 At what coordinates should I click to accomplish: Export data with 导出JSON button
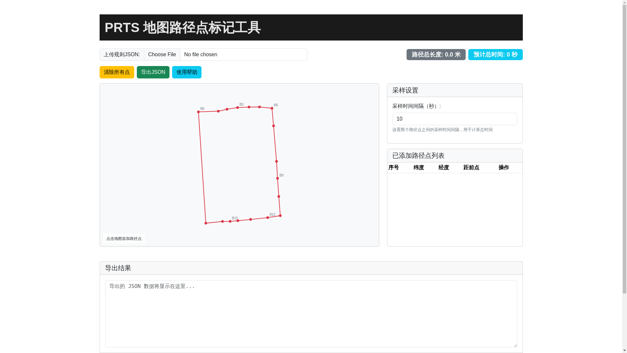pyautogui.click(x=153, y=72)
